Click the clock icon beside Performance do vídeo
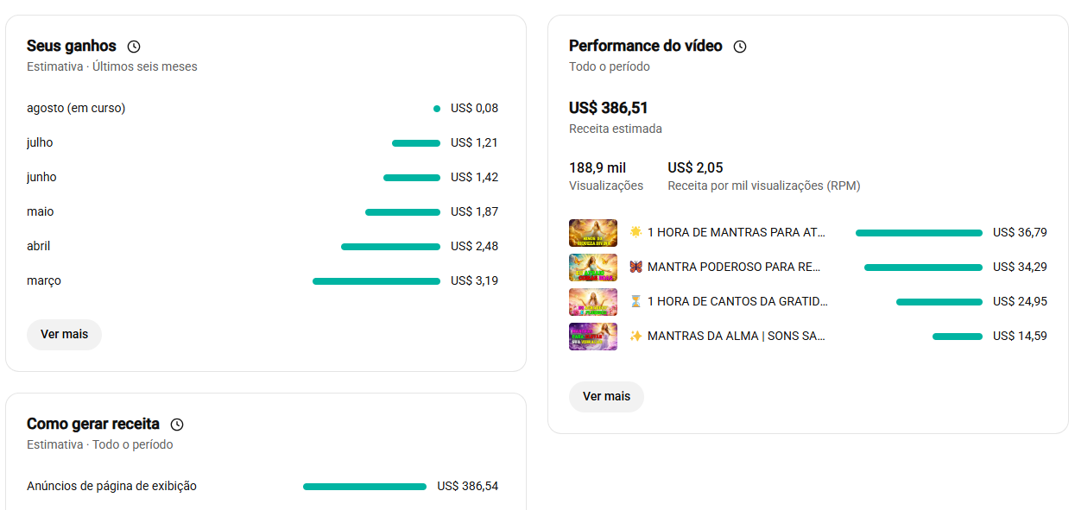The height and width of the screenshot is (510, 1075). click(740, 47)
